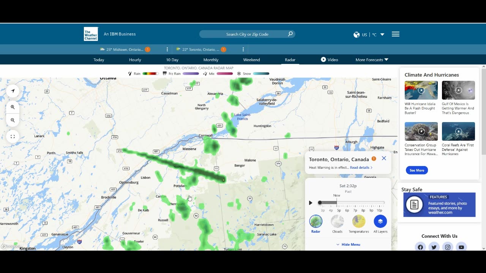486x273 pixels.
Task: Click the Rain legend color bar
Action: [150, 74]
